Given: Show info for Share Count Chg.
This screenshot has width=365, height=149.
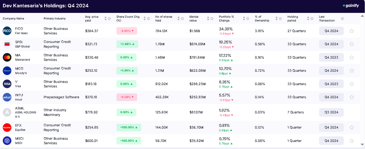Looking at the screenshot, I should (x=148, y=19).
